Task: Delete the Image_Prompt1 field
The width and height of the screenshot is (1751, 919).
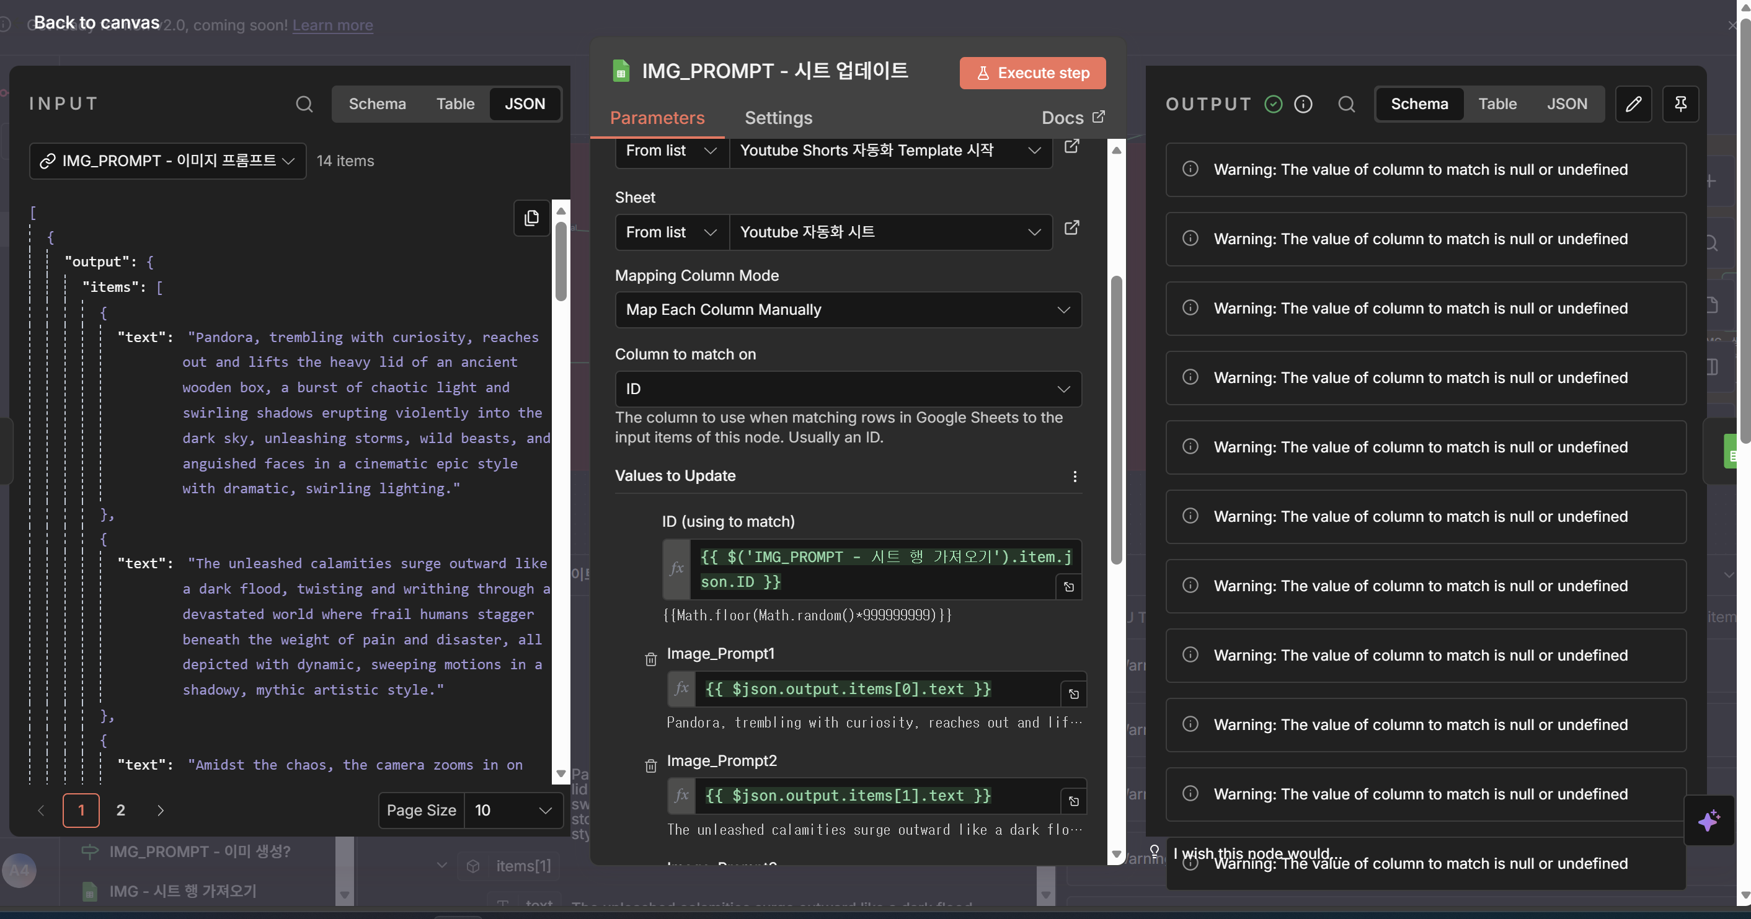Action: (x=650, y=659)
